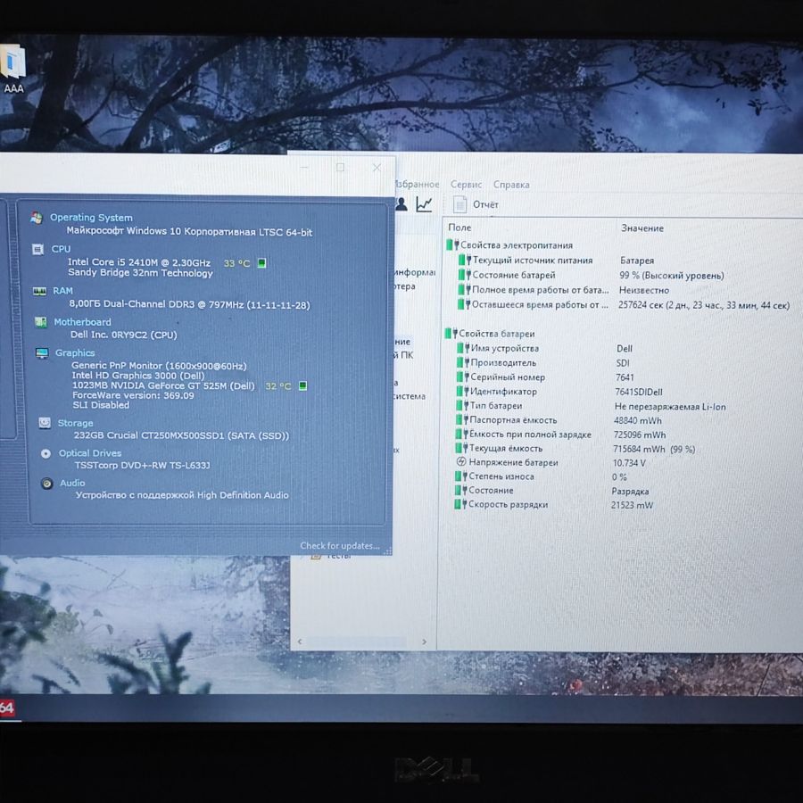Click the user icon in AIDA64 toolbar
Screen dimensions: 803x803
[x=401, y=204]
